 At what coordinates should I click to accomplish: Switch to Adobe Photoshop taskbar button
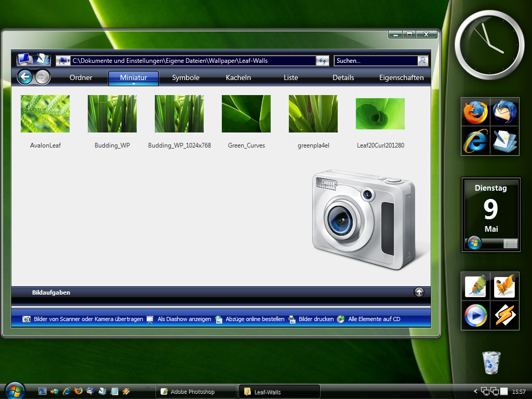[x=196, y=392]
